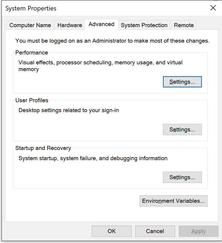This screenshot has height=243, width=222.
Task: Click the Administrator logon notice text
Action: click(112, 41)
